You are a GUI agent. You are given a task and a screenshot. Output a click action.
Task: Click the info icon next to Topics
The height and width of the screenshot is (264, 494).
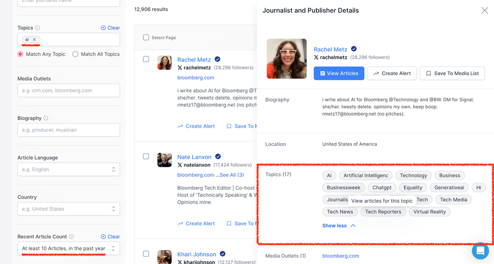pyautogui.click(x=38, y=28)
